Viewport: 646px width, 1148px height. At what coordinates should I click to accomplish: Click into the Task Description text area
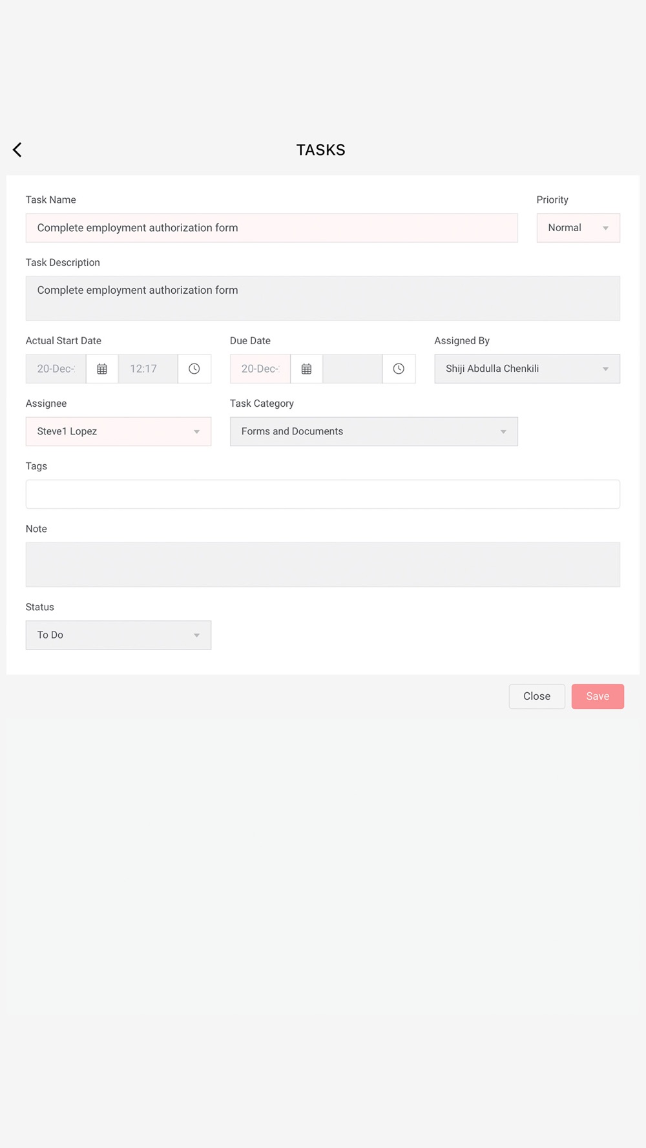(x=323, y=298)
